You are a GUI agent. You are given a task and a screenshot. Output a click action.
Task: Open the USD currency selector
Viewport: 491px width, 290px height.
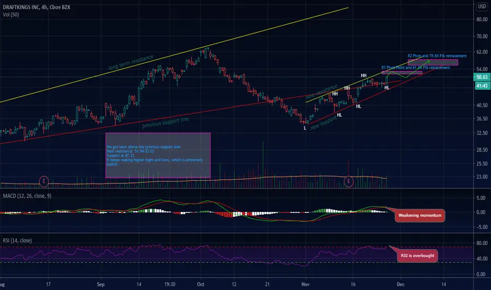click(x=482, y=6)
